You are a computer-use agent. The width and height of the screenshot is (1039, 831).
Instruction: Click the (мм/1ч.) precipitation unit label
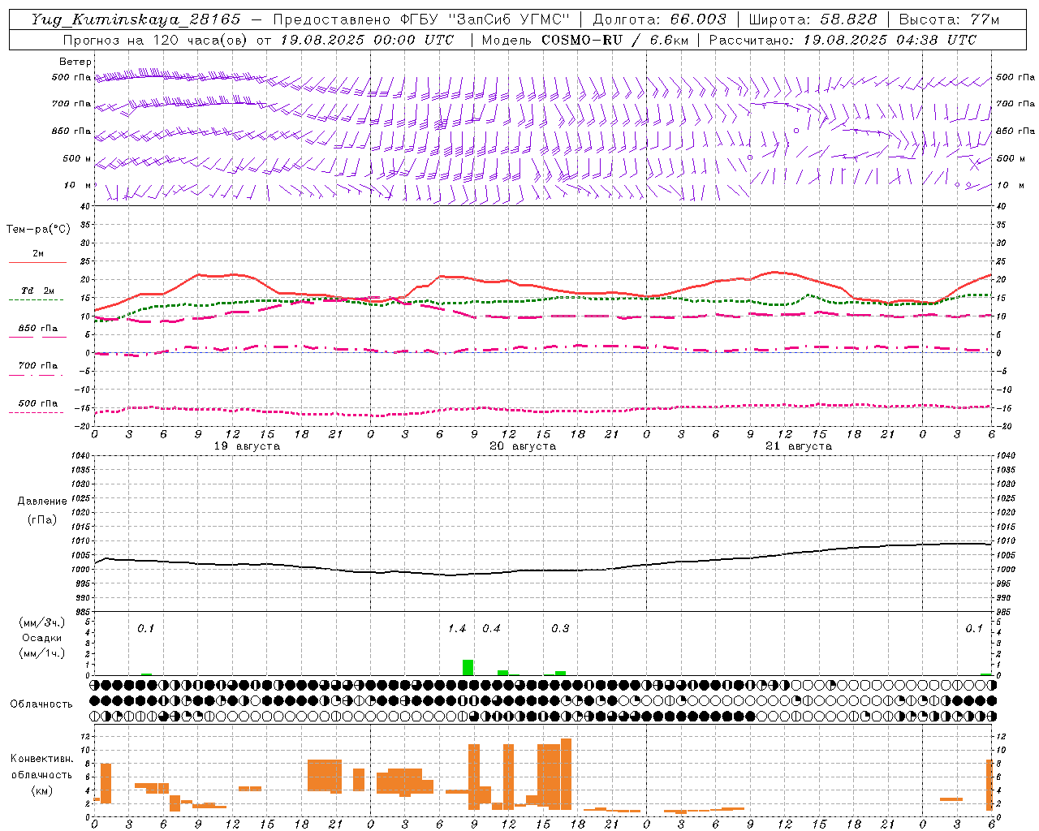[x=41, y=653]
